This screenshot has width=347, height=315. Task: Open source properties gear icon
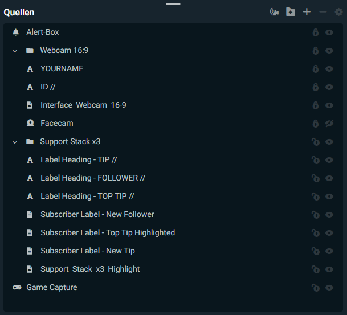pyautogui.click(x=339, y=12)
